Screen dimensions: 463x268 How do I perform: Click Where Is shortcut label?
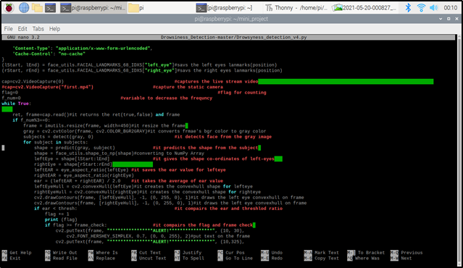point(107,253)
